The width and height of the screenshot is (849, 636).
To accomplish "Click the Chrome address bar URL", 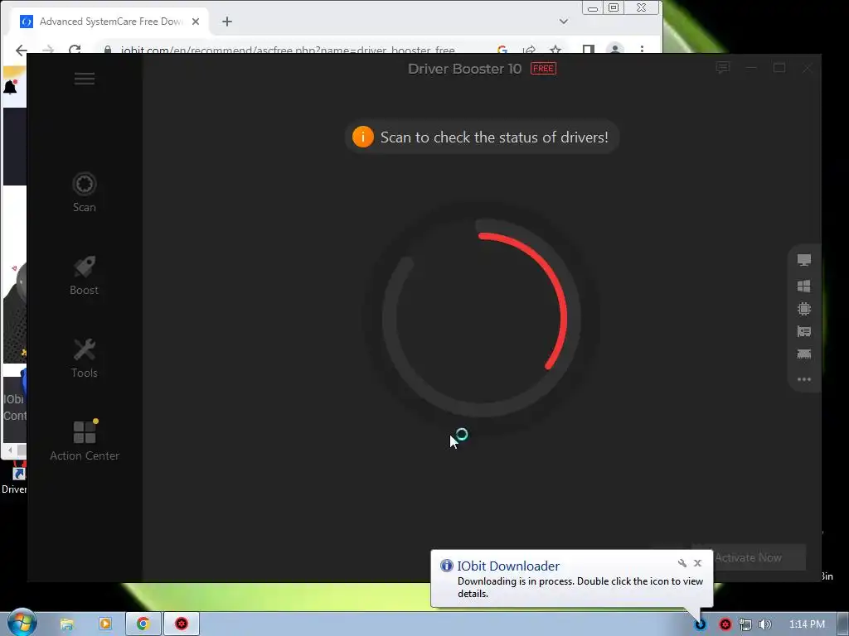I will 288,50.
